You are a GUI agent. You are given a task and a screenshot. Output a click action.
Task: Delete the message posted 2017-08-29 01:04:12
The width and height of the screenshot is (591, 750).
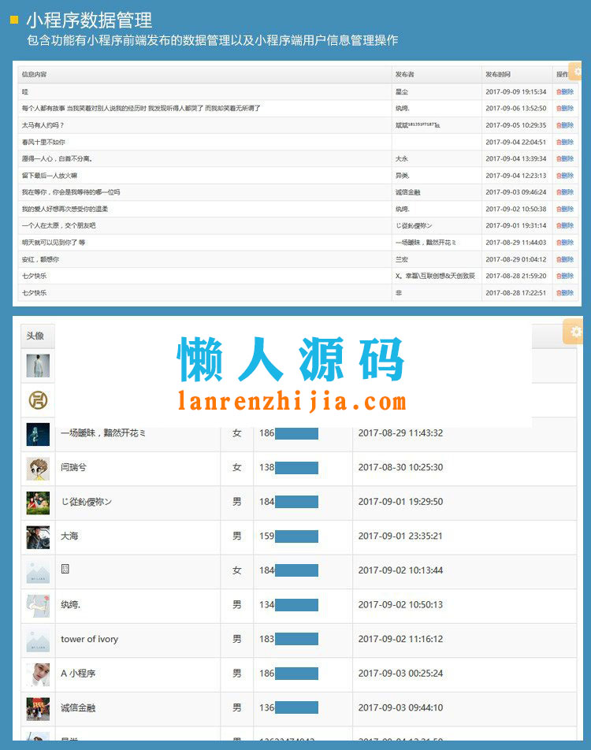tap(565, 259)
